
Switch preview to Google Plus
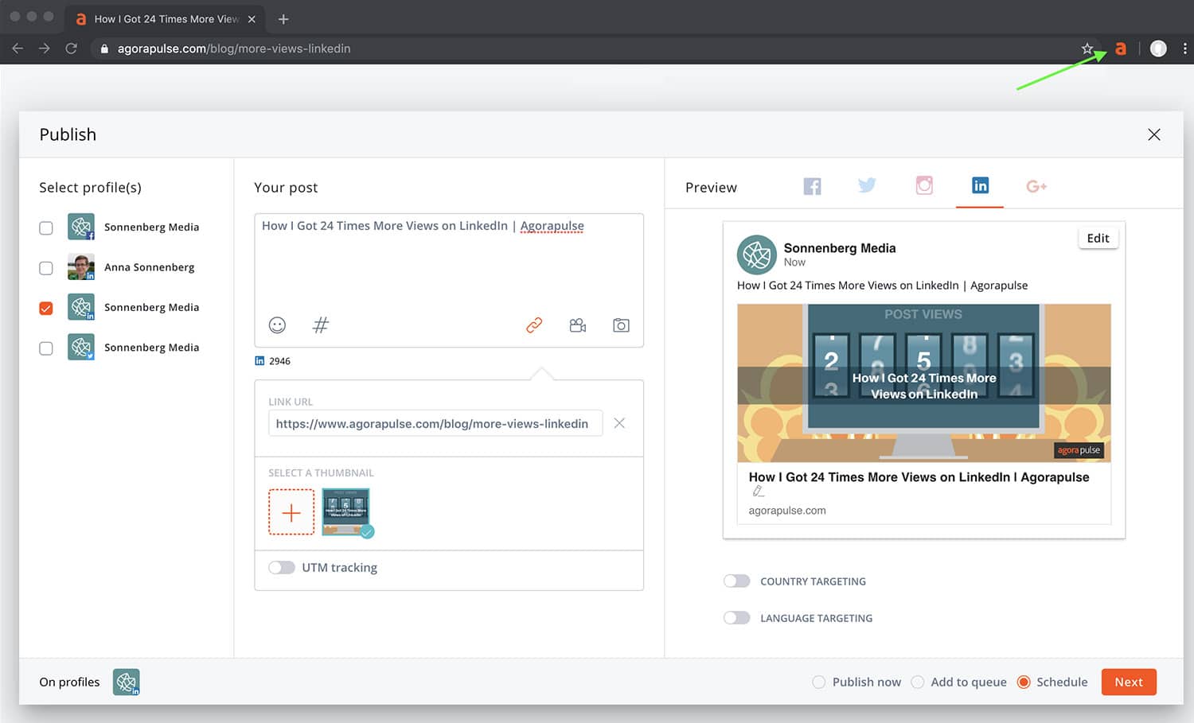(1036, 186)
